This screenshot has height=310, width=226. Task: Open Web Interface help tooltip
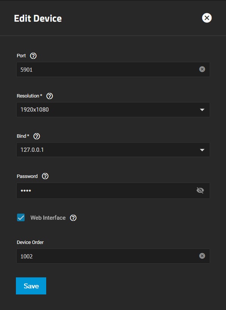(73, 218)
